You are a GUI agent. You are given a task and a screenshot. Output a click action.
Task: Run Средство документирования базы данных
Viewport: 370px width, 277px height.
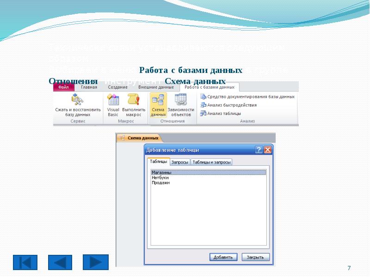[247, 97]
